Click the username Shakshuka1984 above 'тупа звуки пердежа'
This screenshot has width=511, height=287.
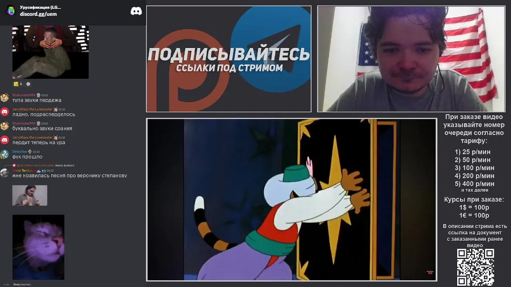click(24, 95)
